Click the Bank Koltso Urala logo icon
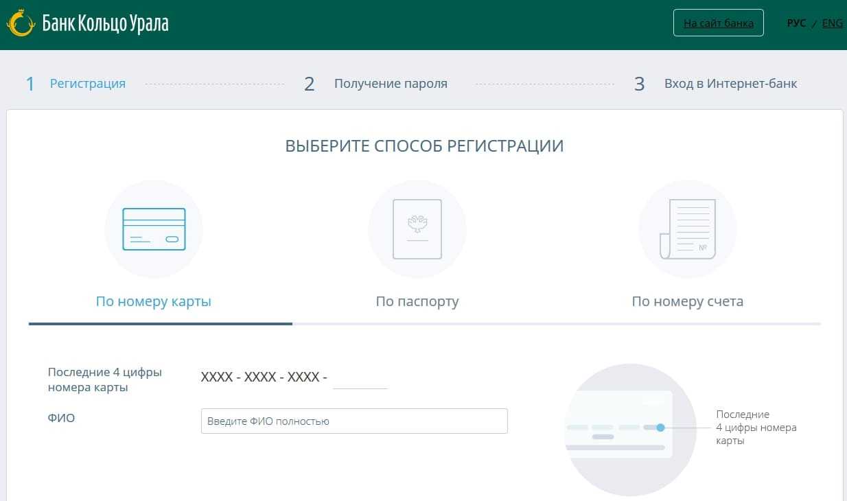The image size is (847, 501). [21, 23]
